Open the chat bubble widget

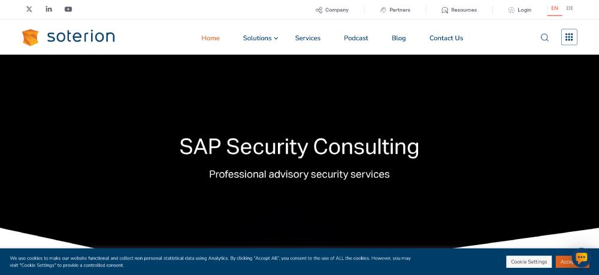tap(582, 258)
